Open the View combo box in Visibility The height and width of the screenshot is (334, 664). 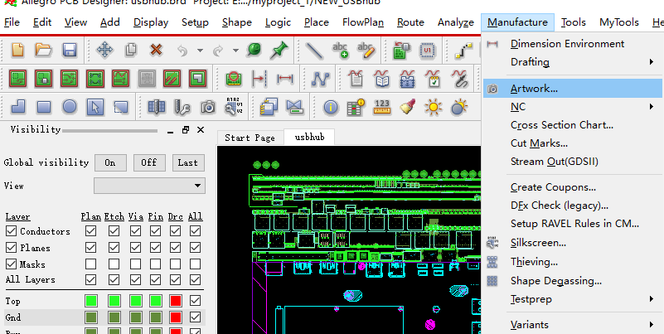(x=149, y=186)
